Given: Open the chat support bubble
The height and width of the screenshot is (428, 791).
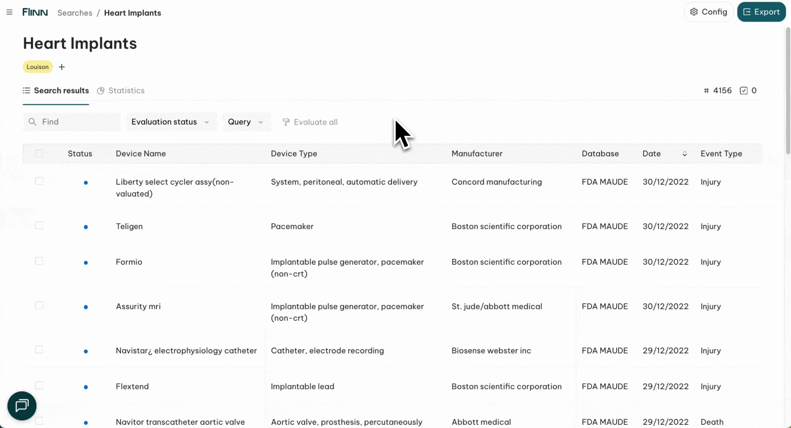Looking at the screenshot, I should click(22, 405).
